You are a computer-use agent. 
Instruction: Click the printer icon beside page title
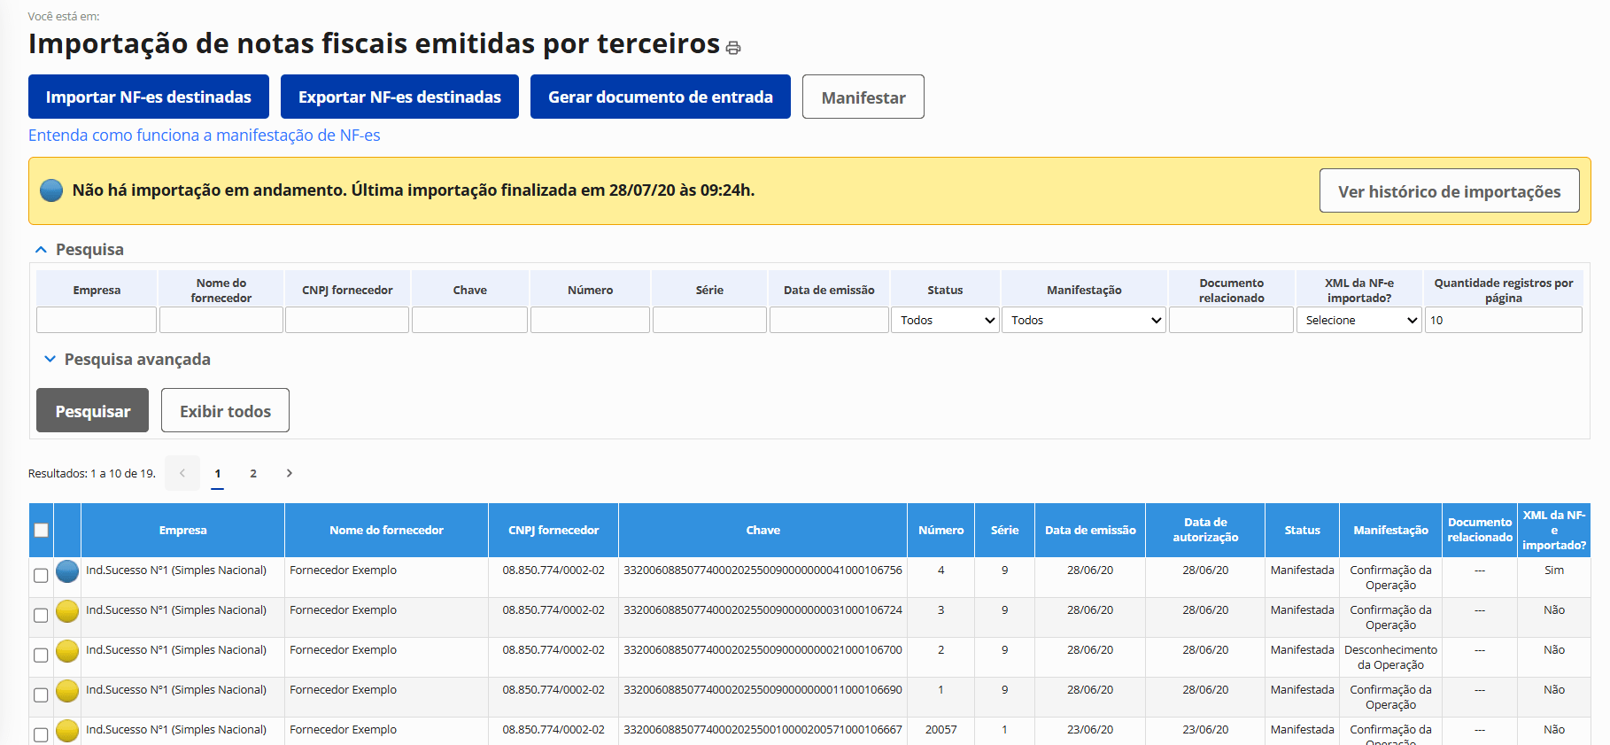(733, 48)
